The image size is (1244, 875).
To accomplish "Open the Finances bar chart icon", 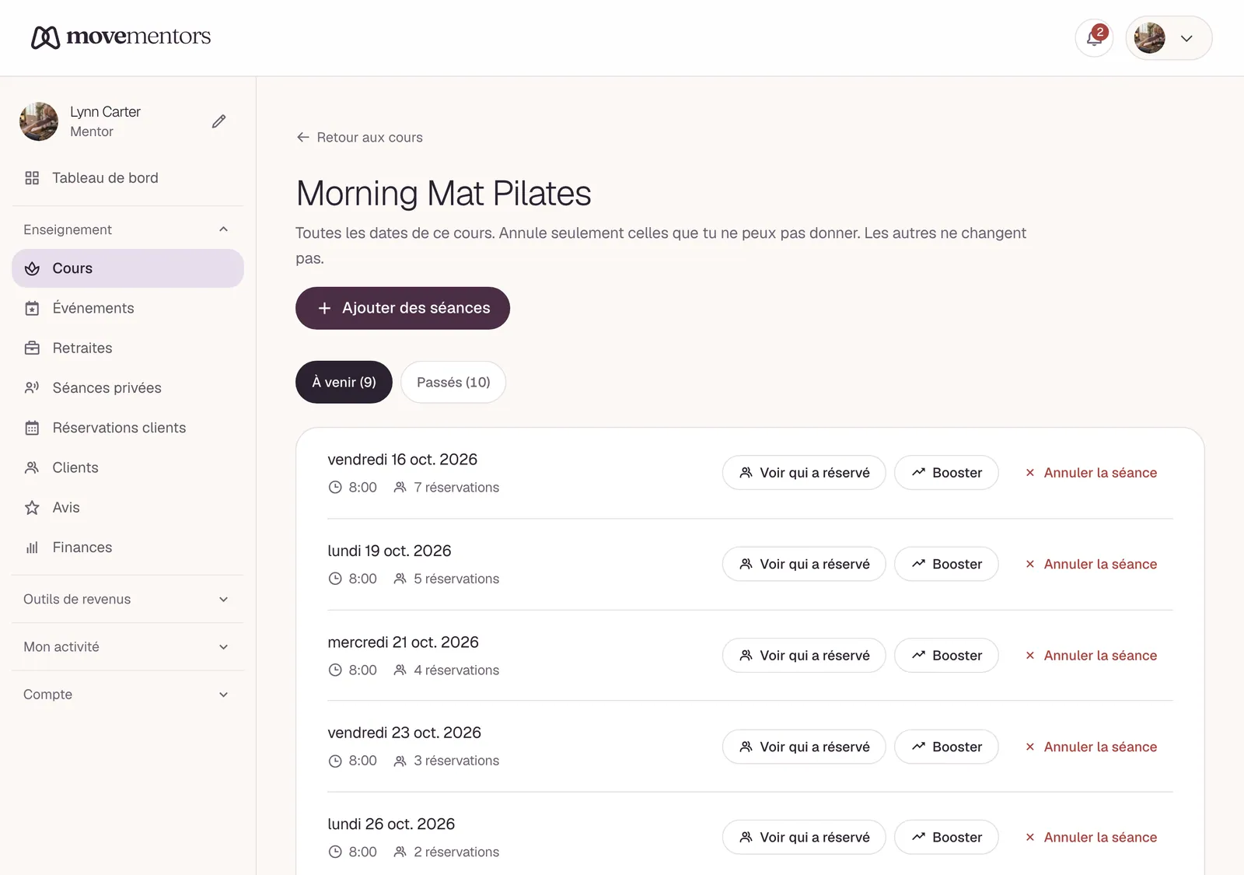I will (32, 548).
